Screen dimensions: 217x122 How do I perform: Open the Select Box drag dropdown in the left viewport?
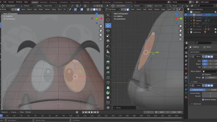[x=50, y=6]
